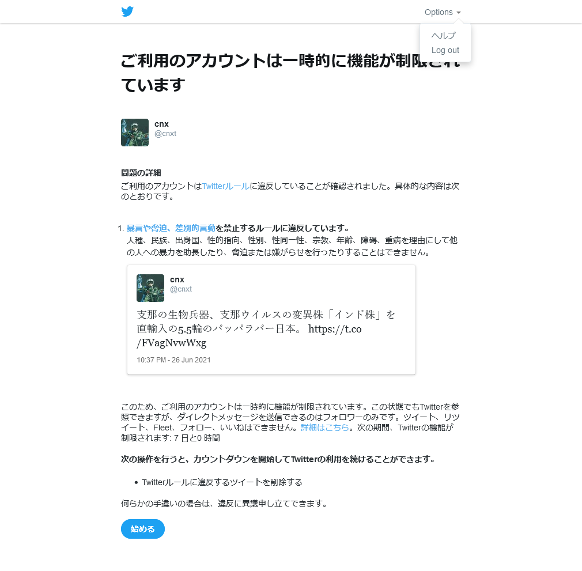Click the cnx display name near the top avatar
The width and height of the screenshot is (582, 571).
coord(161,124)
